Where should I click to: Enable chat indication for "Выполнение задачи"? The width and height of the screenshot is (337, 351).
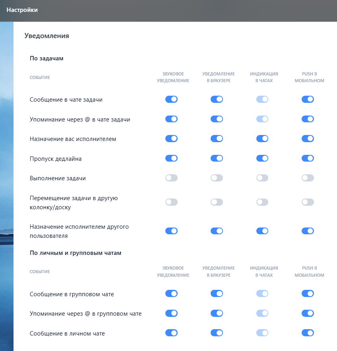click(262, 178)
